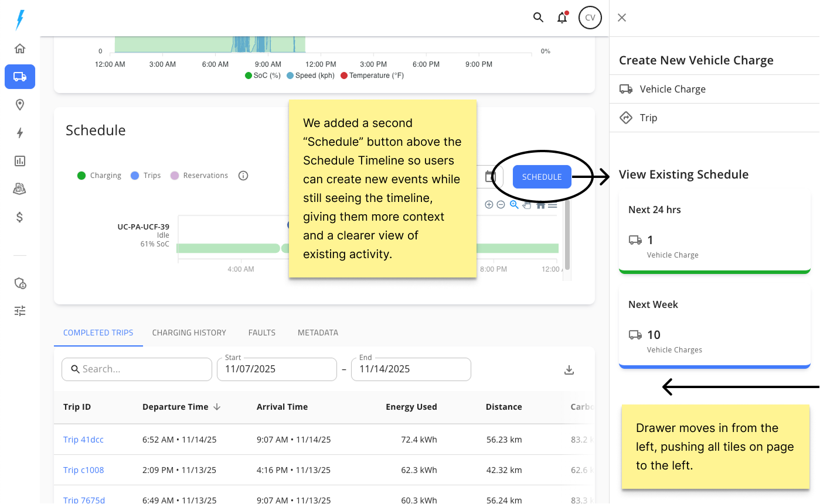Click the green progress bar on Next 24 hrs tile
This screenshot has width=820, height=504.
(x=714, y=272)
